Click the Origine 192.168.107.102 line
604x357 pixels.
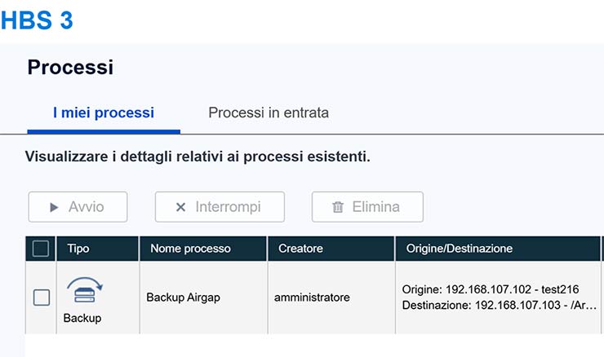pos(489,290)
